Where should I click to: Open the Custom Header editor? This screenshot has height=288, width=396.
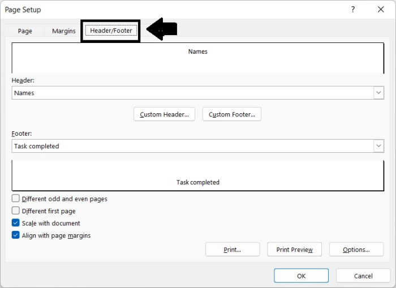click(x=164, y=114)
